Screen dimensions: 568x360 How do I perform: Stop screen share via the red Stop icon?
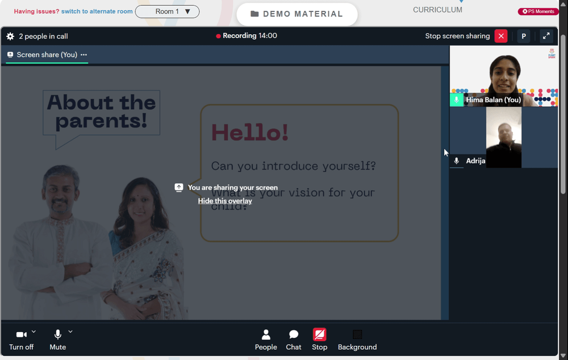pyautogui.click(x=319, y=334)
